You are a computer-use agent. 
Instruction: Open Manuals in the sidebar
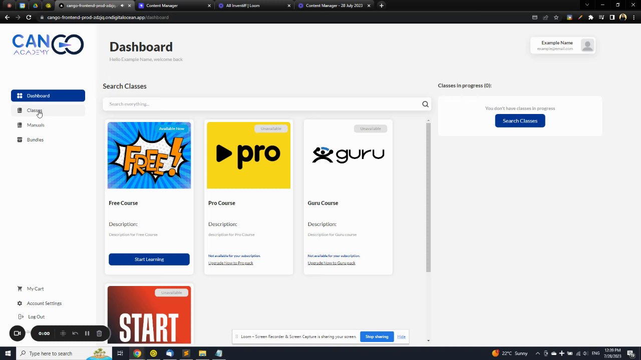(48, 125)
